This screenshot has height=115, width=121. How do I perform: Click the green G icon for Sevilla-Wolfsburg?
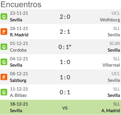pyautogui.click(x=4, y=16)
